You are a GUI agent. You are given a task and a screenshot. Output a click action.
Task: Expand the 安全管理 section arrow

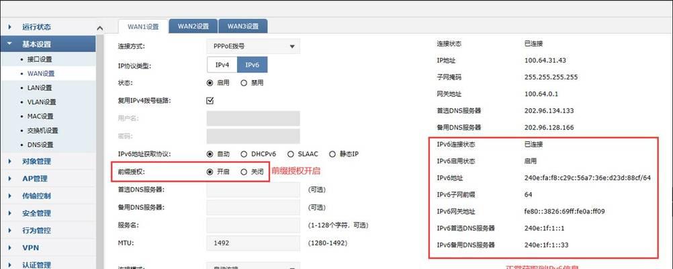9,213
